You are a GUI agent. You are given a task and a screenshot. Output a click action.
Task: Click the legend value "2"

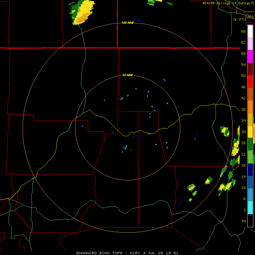[244, 210]
